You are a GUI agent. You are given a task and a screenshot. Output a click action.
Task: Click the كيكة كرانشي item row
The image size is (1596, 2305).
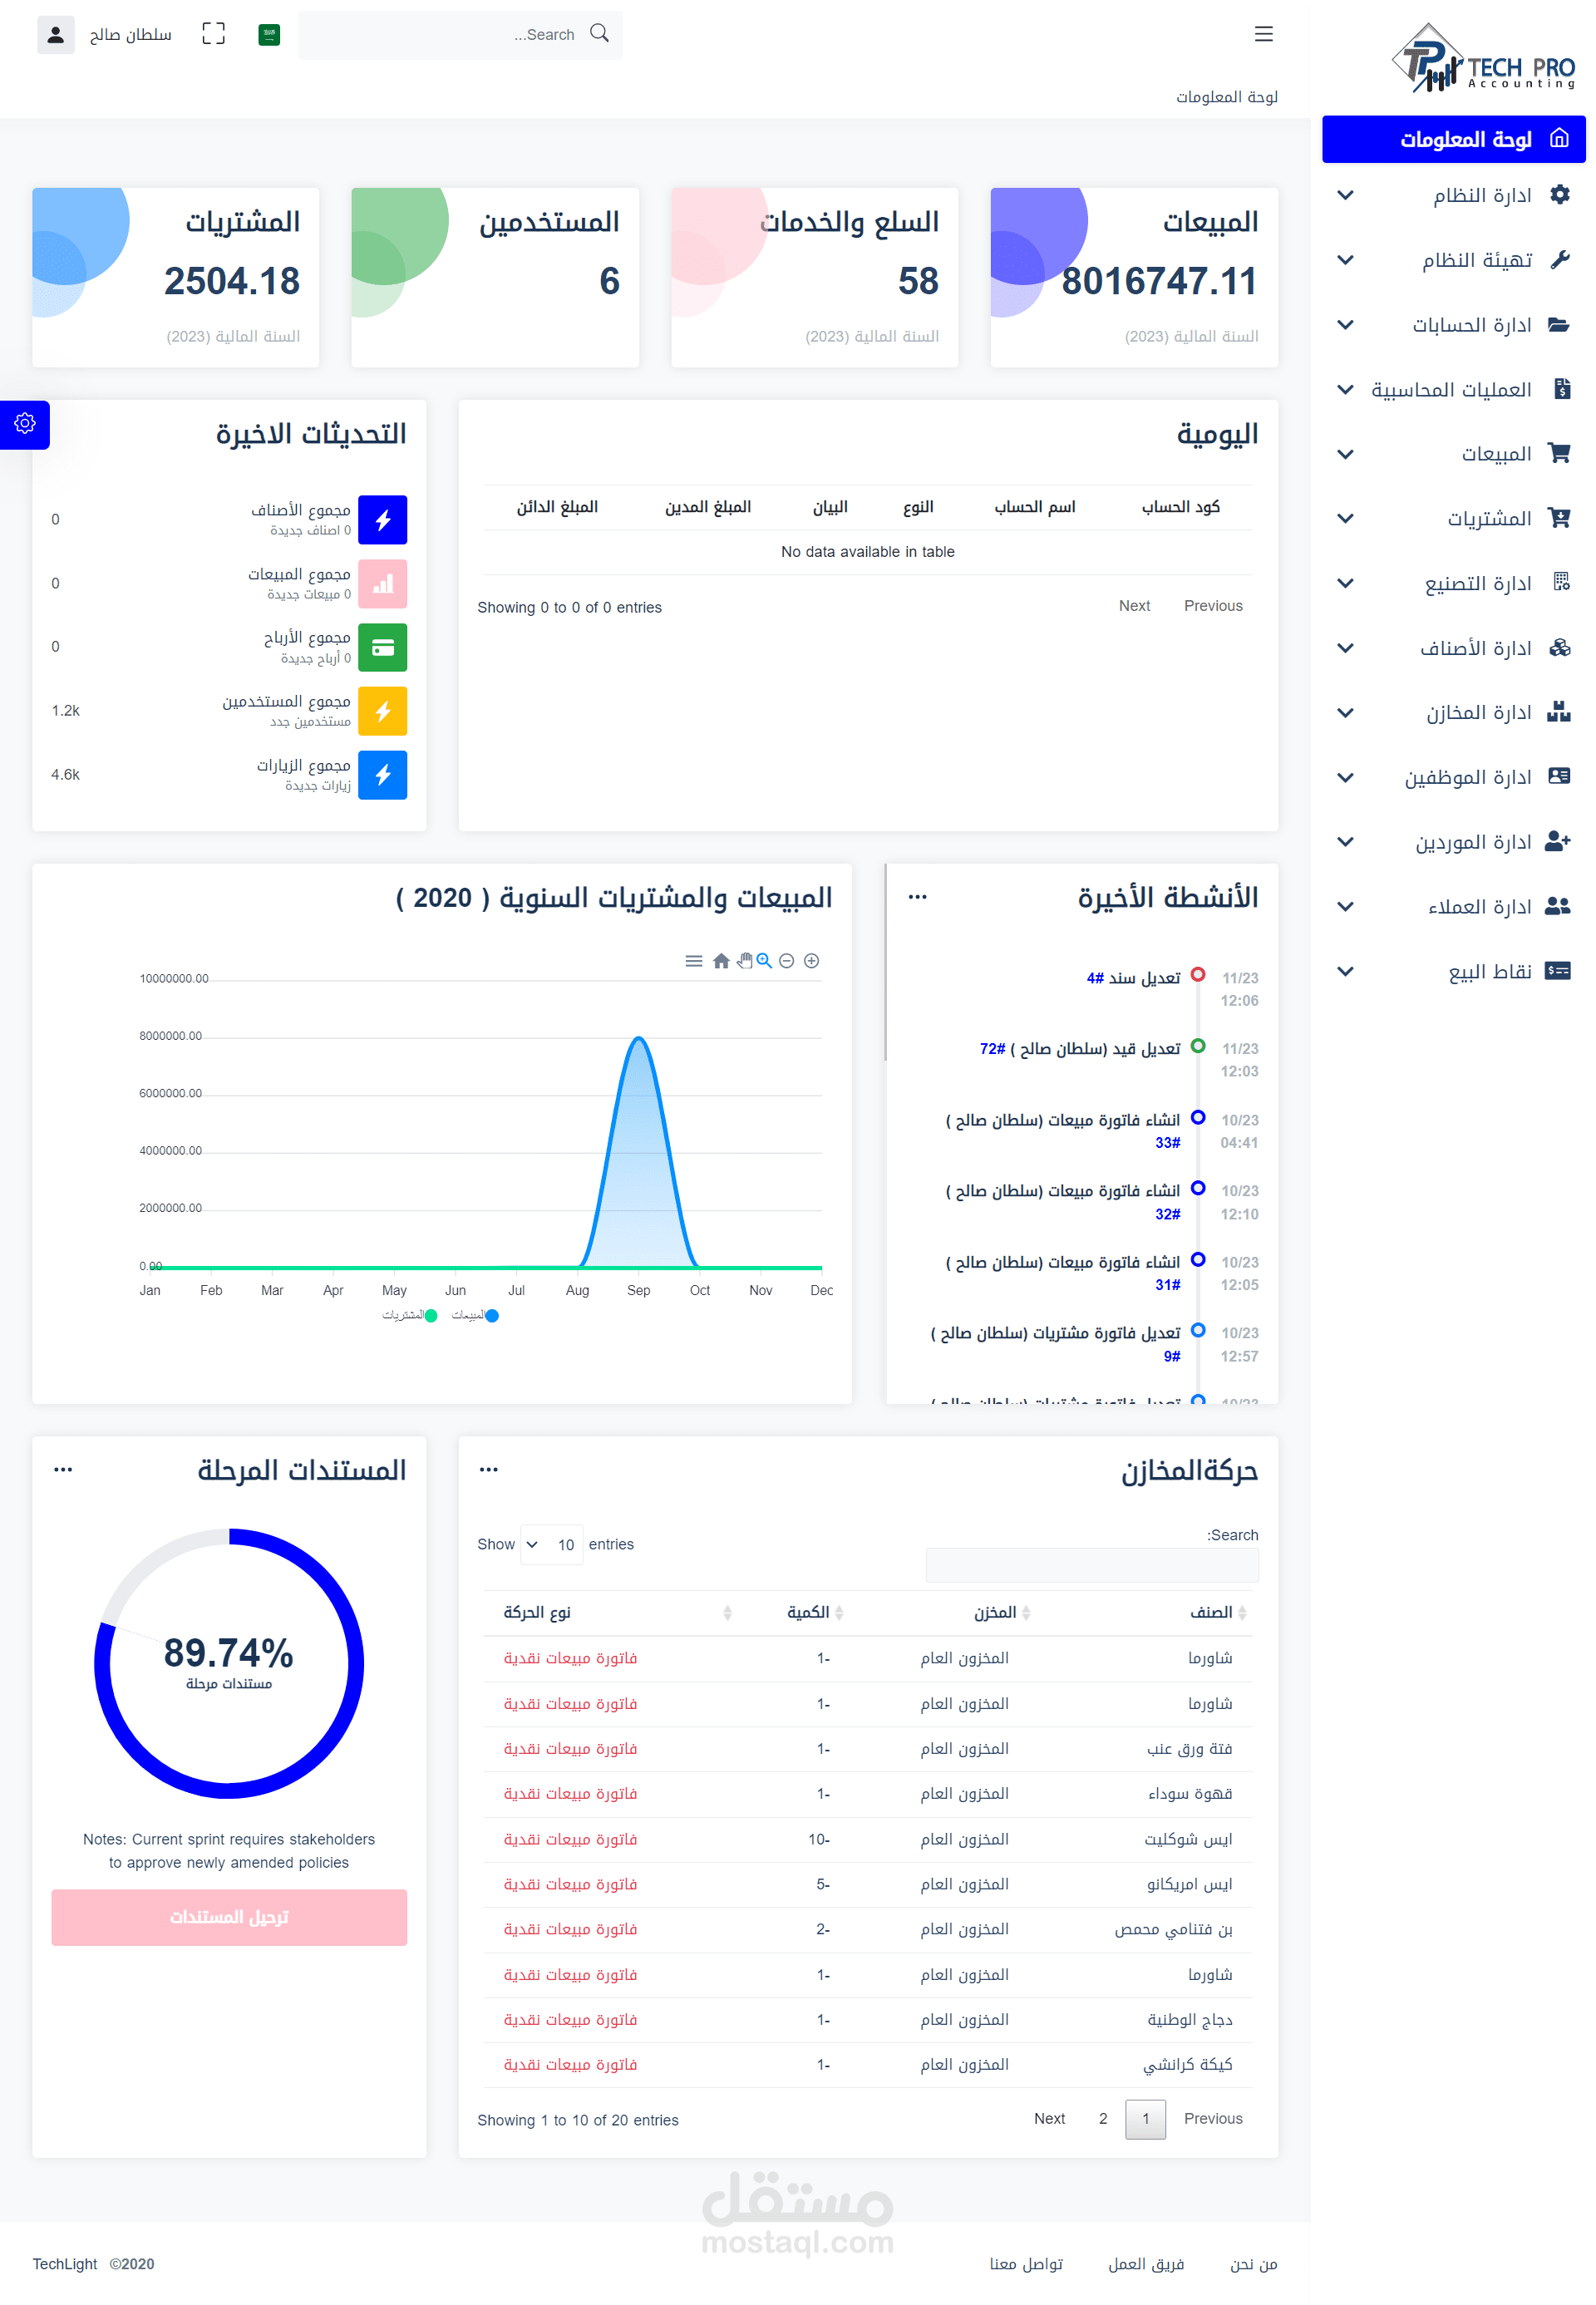pos(868,2066)
